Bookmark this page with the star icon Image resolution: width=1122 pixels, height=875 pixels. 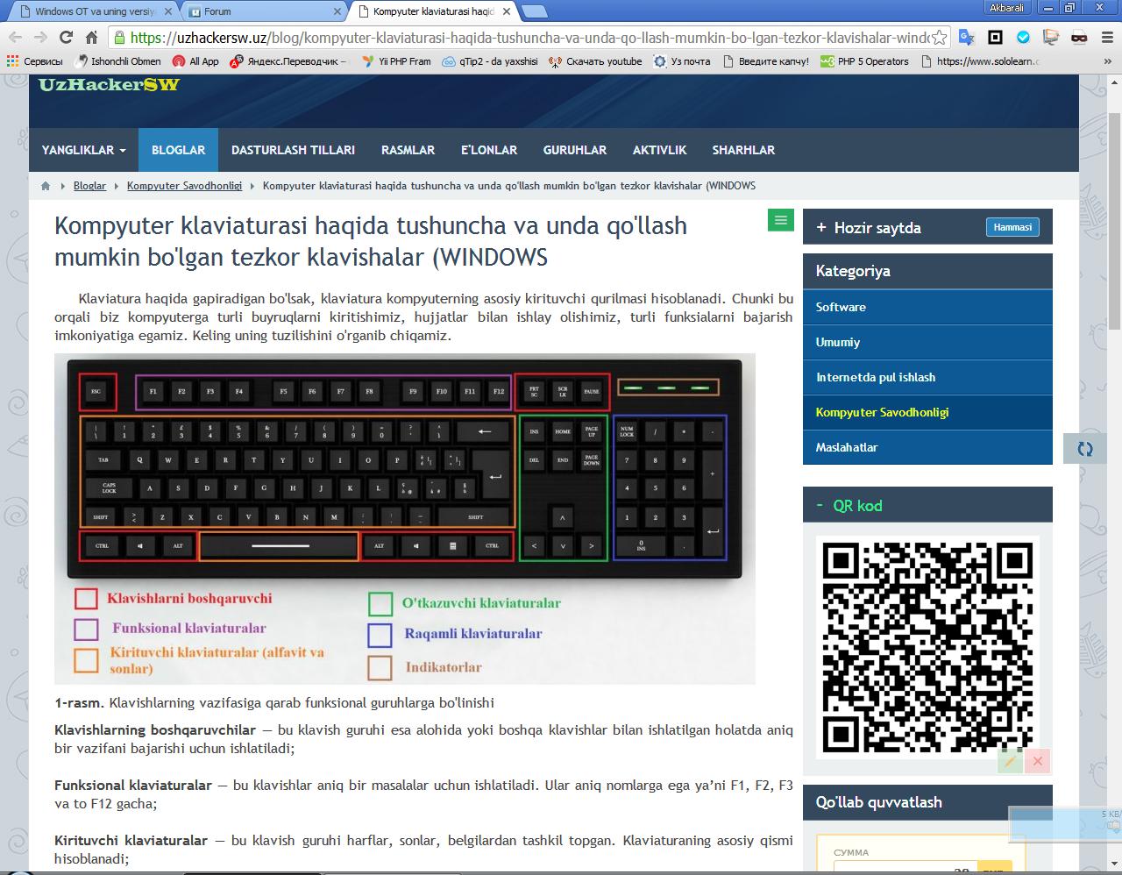tap(940, 38)
